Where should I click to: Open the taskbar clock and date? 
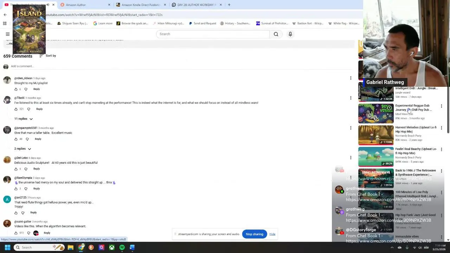(x=439, y=247)
